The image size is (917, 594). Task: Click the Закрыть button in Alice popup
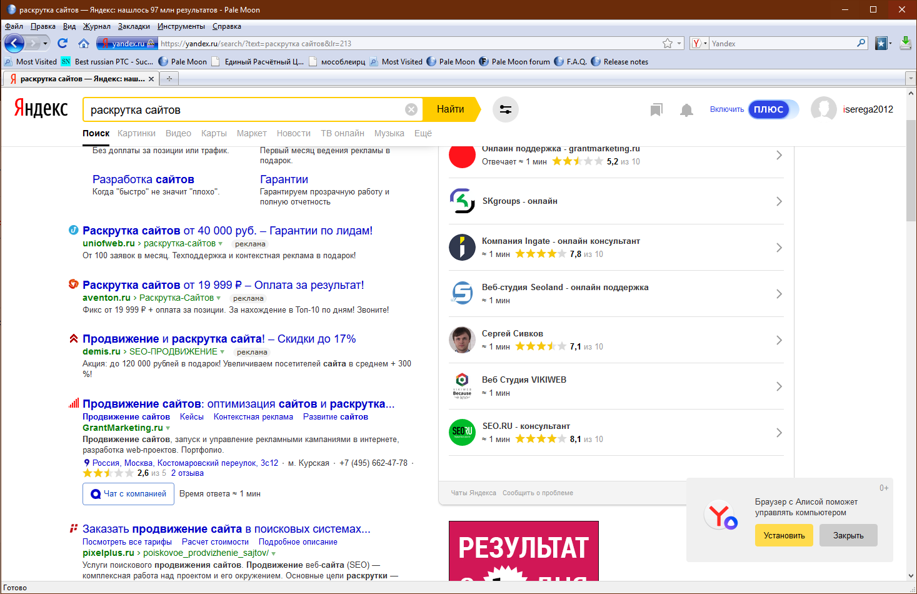848,535
